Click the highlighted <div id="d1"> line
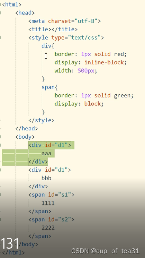This screenshot has height=258, width=145. (50, 145)
